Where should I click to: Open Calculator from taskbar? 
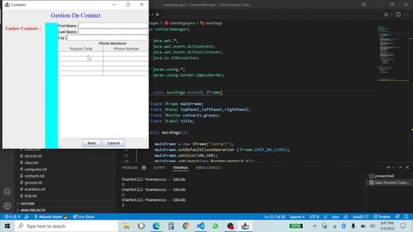(171, 226)
